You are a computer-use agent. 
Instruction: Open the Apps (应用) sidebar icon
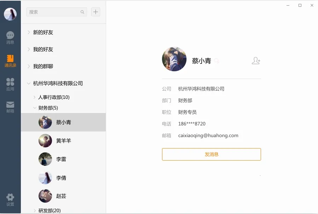[10, 84]
